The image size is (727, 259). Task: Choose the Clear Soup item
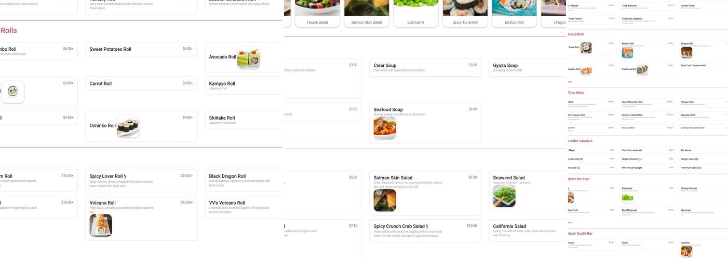click(425, 67)
